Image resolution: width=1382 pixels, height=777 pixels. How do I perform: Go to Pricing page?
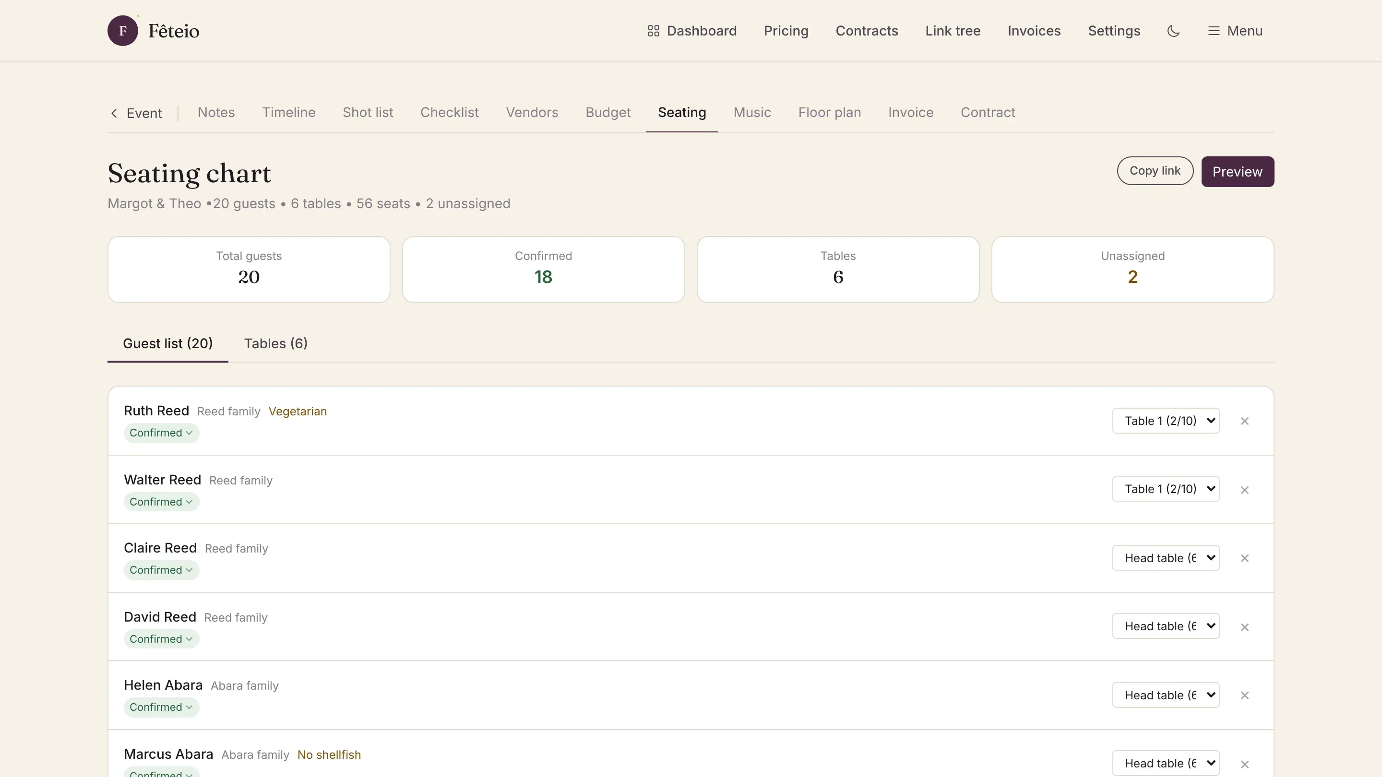click(786, 31)
